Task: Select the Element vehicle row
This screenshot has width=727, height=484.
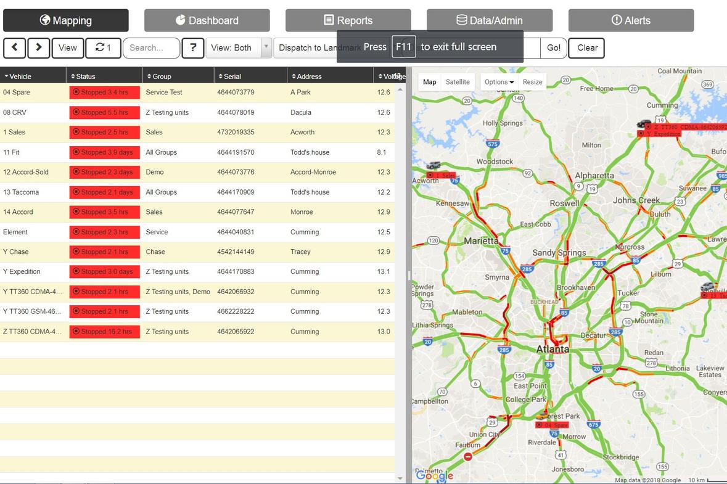Action: click(x=197, y=232)
